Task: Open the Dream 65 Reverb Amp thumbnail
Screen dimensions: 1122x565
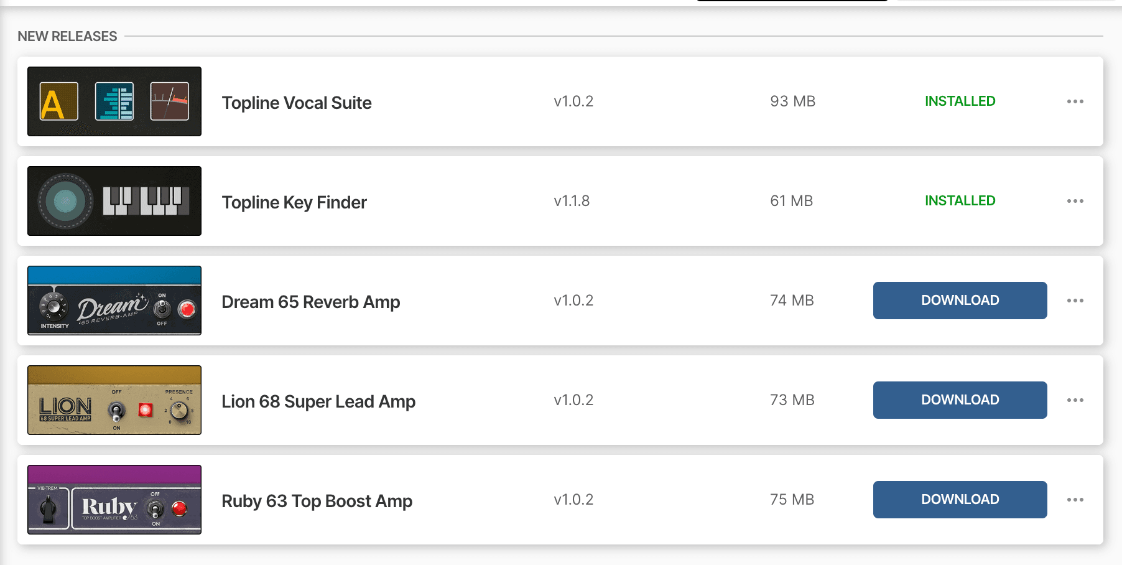Action: 114,301
